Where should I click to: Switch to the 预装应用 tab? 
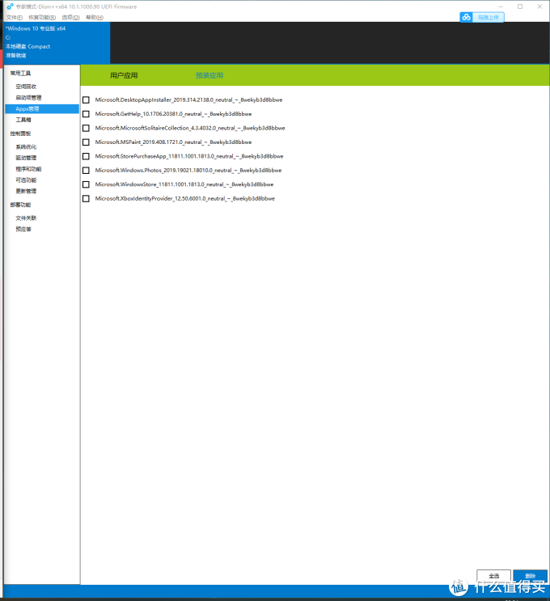[x=209, y=75]
